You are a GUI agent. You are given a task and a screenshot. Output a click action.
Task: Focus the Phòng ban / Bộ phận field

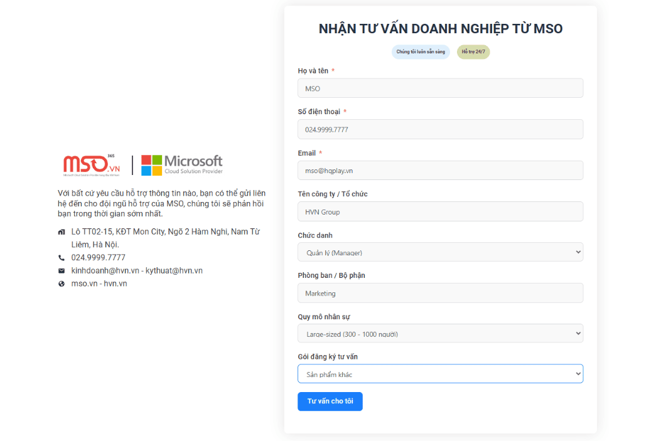coord(440,293)
